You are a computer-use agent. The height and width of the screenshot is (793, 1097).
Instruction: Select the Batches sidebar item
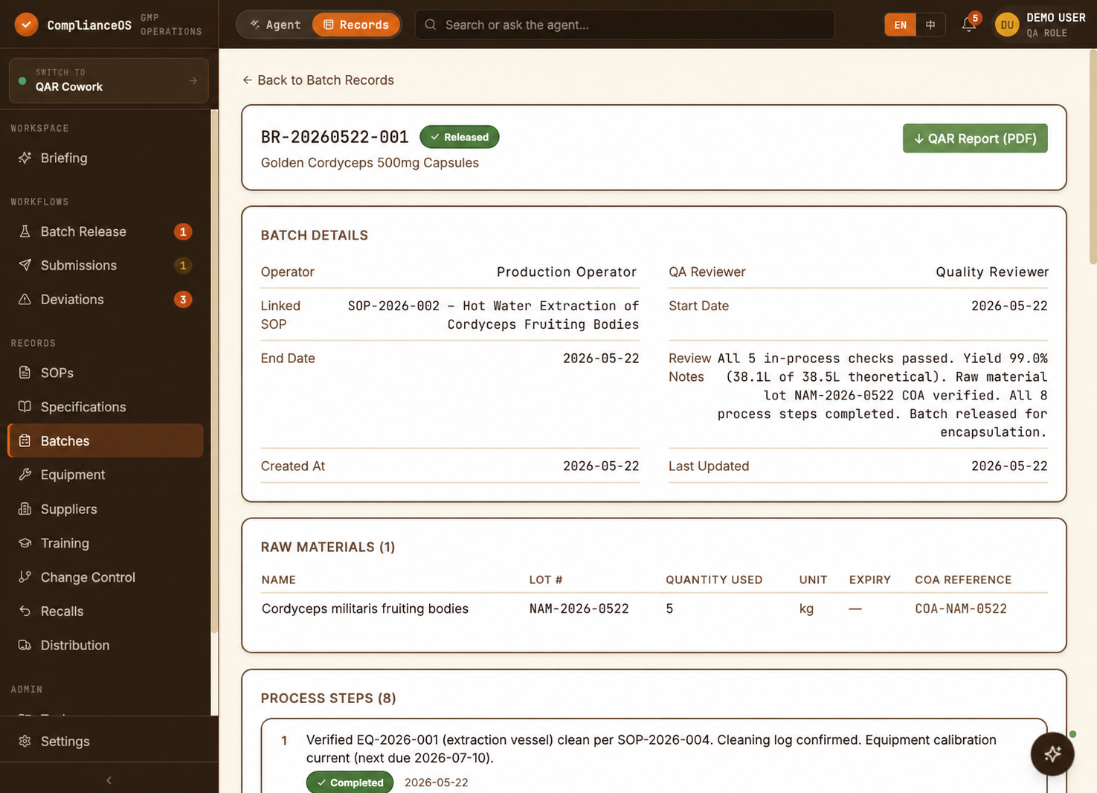coord(105,440)
